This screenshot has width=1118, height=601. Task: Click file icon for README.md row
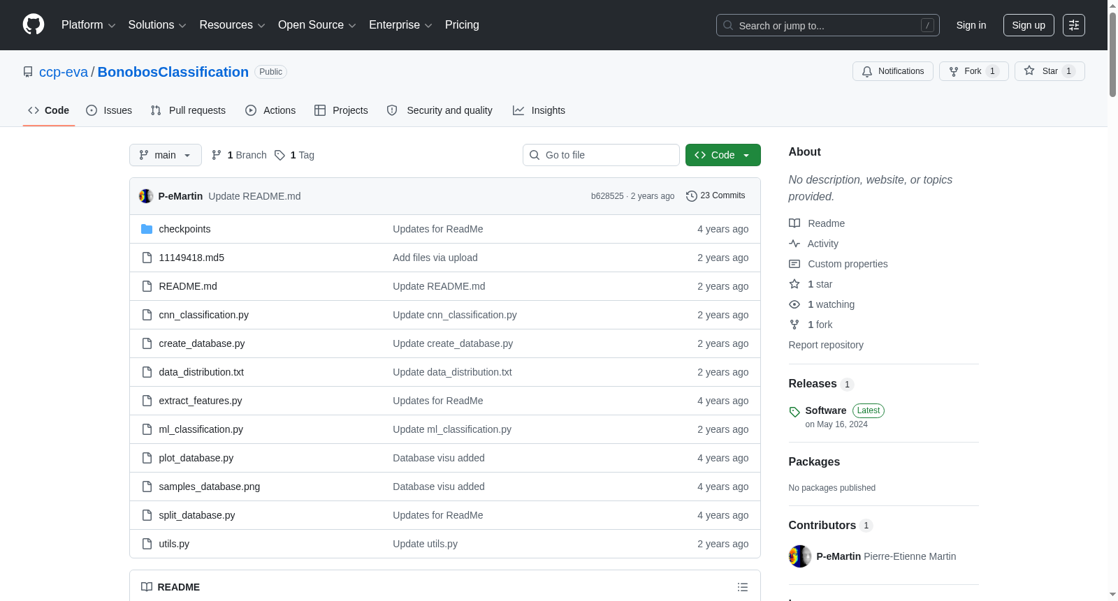click(147, 286)
